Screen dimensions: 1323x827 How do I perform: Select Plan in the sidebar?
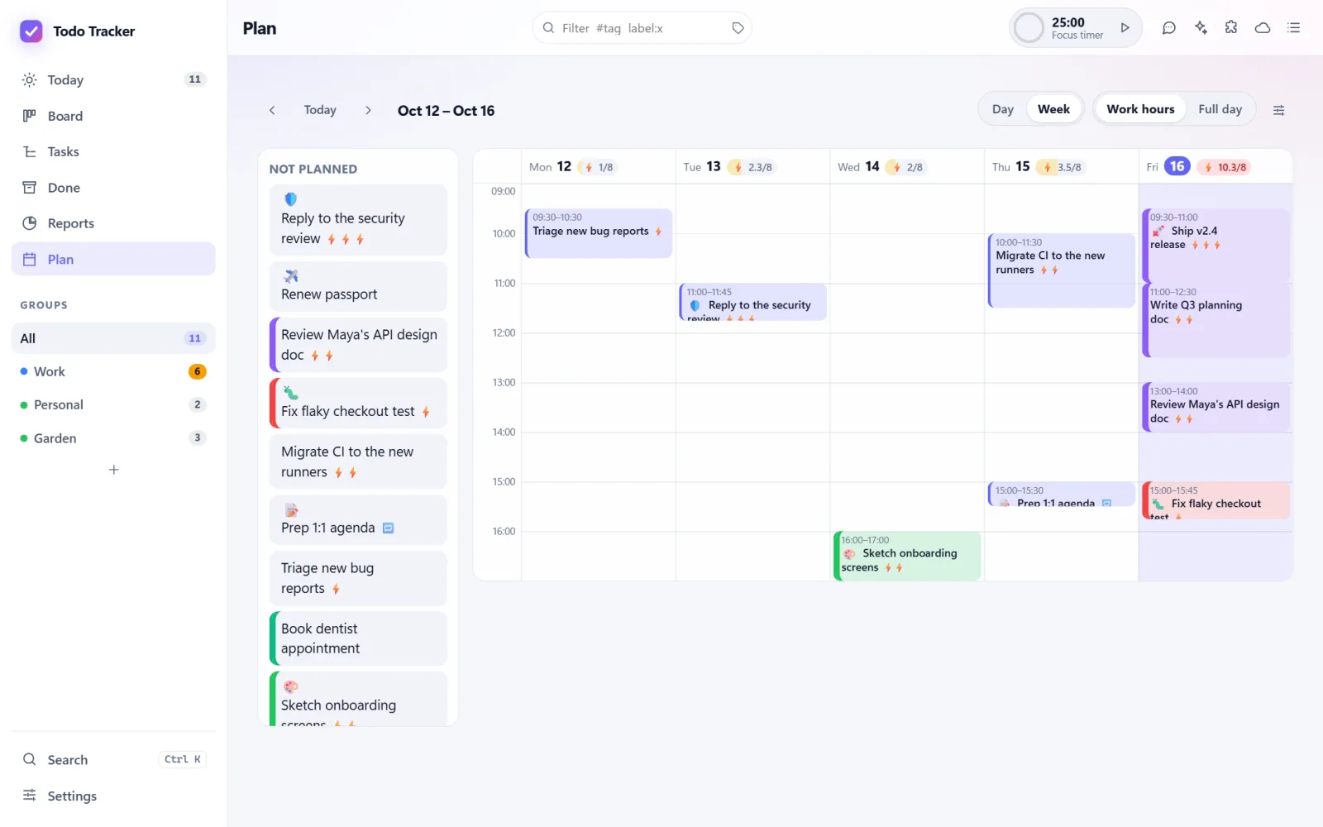[x=113, y=259]
